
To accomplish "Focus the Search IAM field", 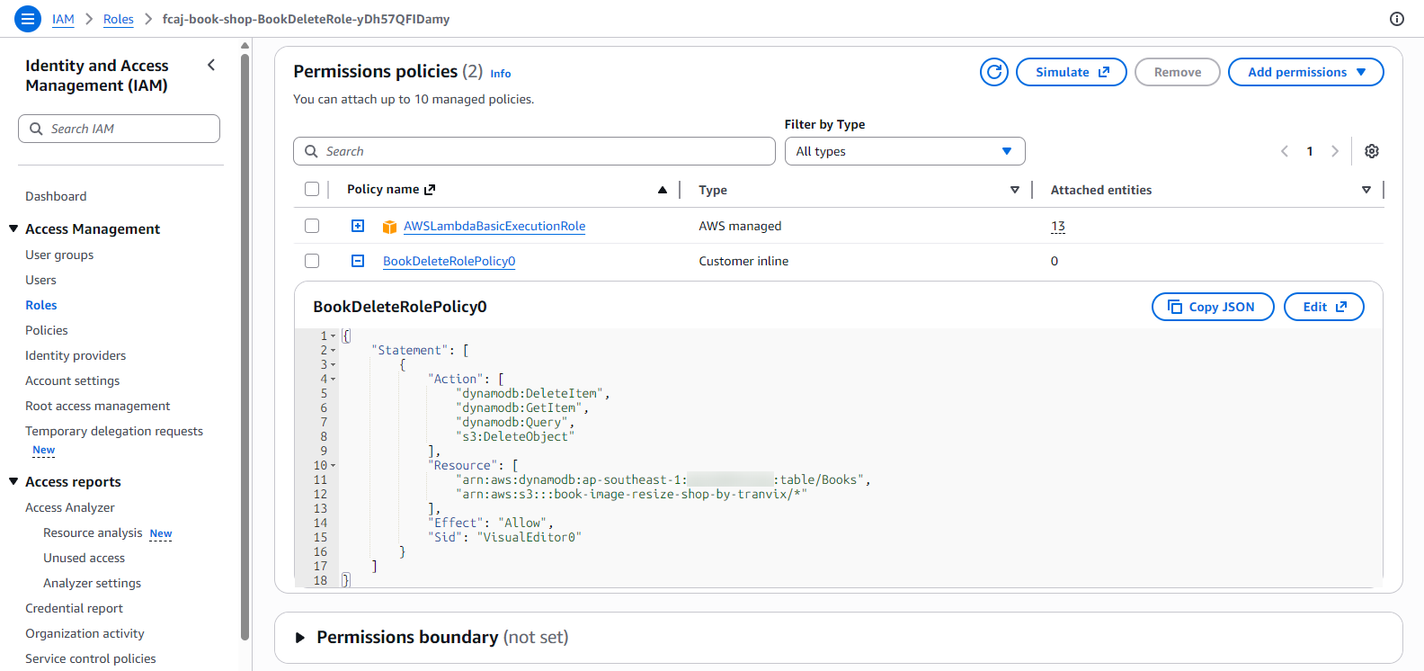I will point(119,129).
